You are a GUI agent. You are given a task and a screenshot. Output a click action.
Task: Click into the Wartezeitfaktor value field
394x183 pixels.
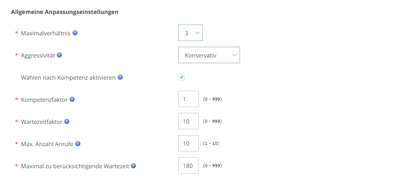(x=189, y=121)
